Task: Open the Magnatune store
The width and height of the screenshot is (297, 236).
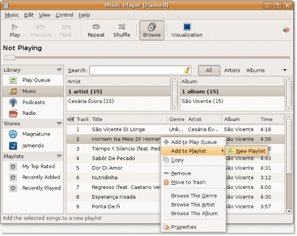Action: [x=33, y=134]
